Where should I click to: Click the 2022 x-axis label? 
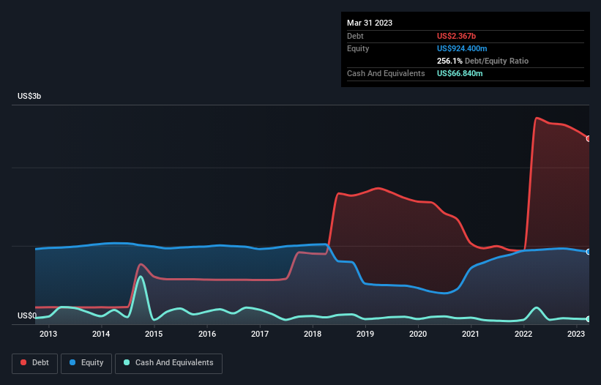(523, 334)
